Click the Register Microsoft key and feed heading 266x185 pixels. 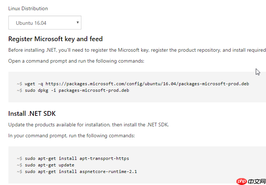click(x=55, y=39)
